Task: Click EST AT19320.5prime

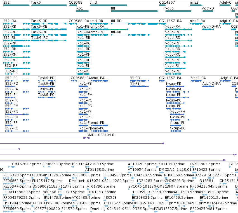Action: (142, 164)
